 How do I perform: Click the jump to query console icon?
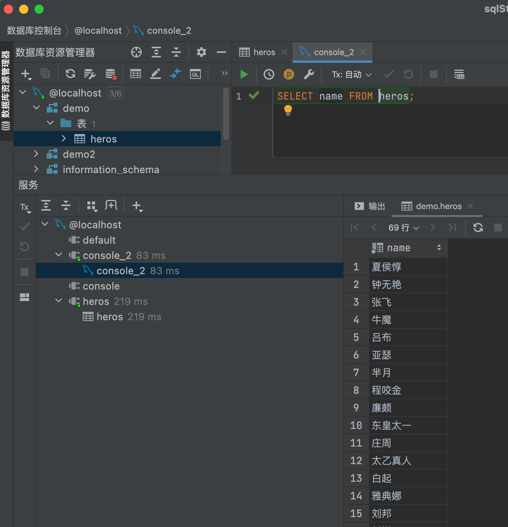point(175,74)
